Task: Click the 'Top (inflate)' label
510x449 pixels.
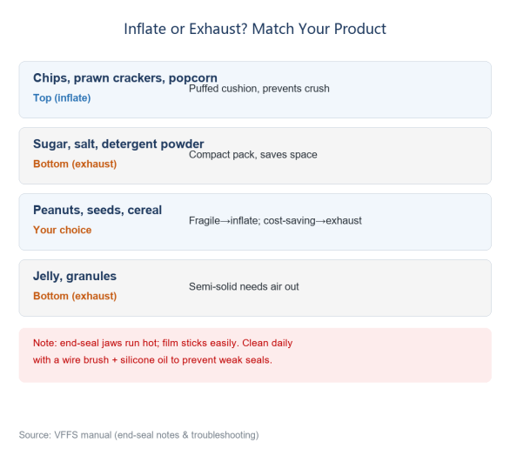Action: 62,97
